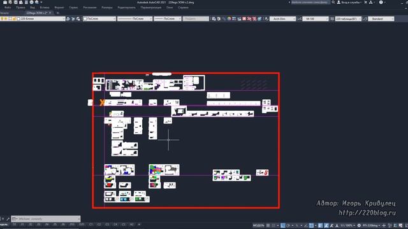Click the magnifier search icon in title bar
The width and height of the screenshot is (408, 229).
(x=333, y=3)
